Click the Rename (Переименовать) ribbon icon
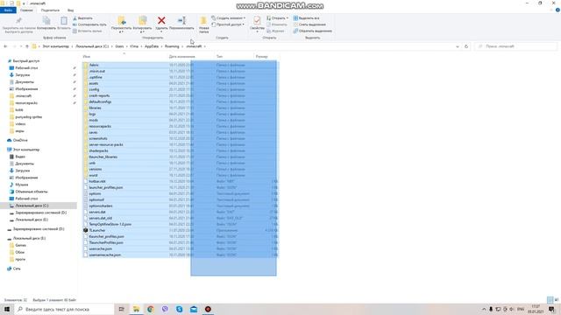The image size is (561, 315). pos(181,21)
